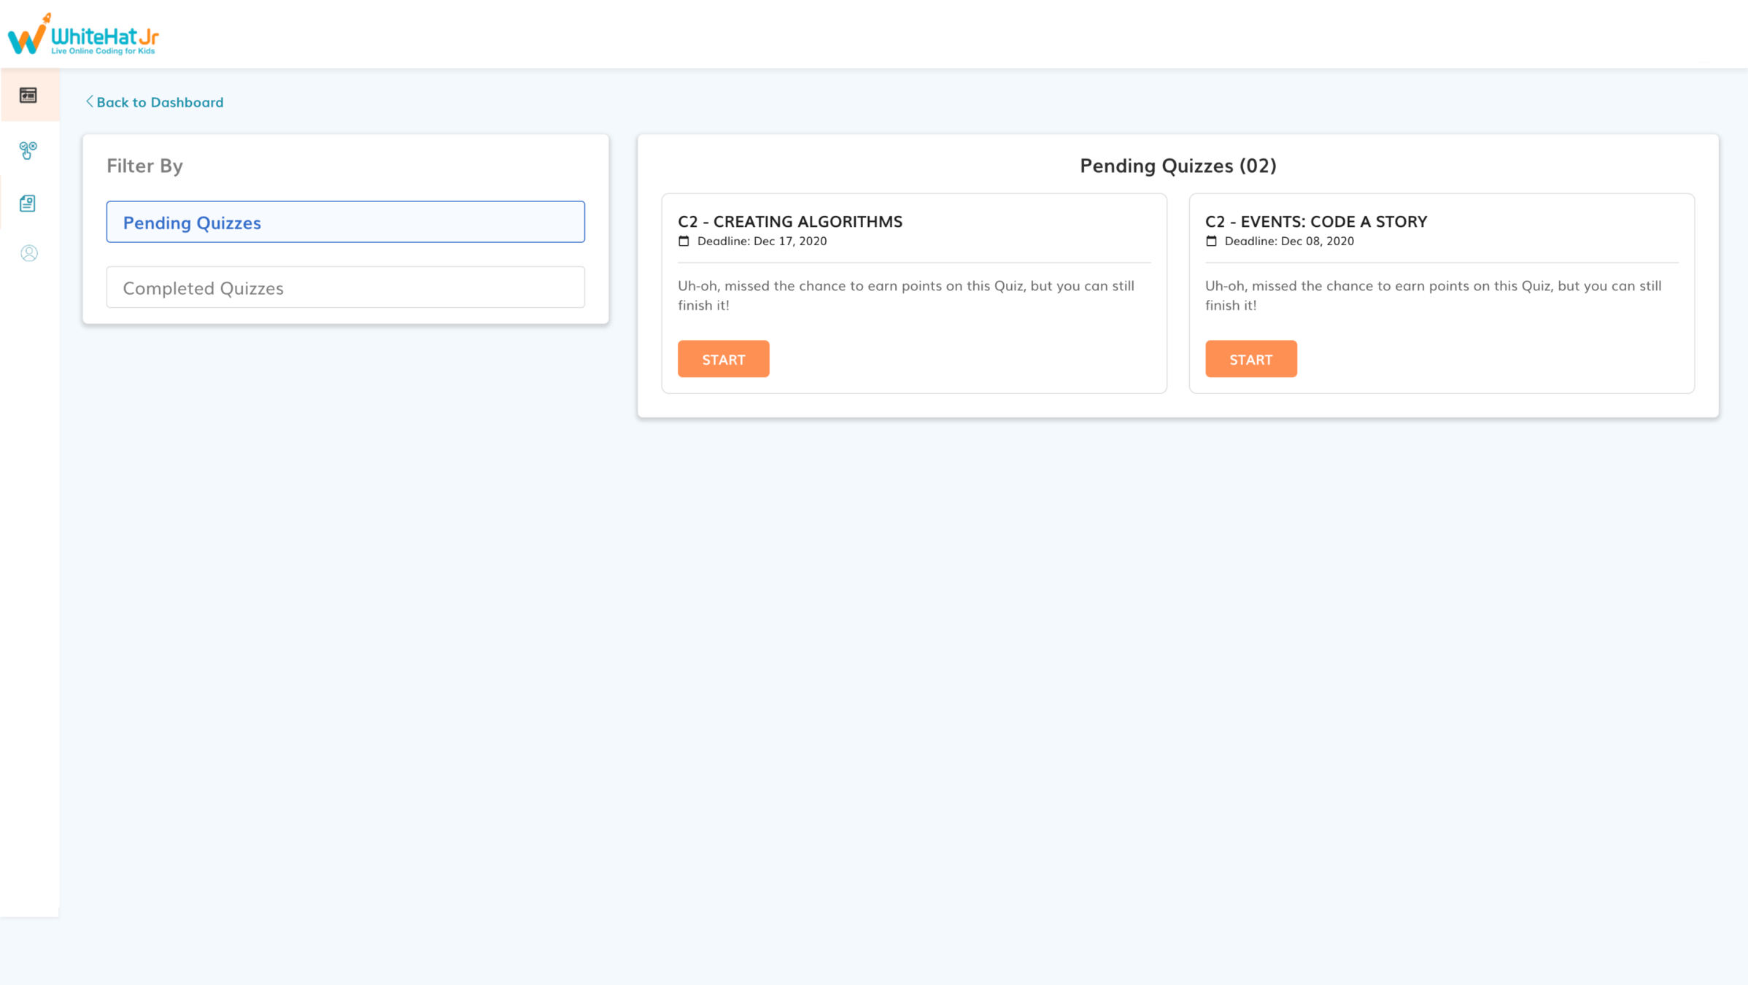Start the C2 Creating Algorithms quiz

click(x=723, y=359)
